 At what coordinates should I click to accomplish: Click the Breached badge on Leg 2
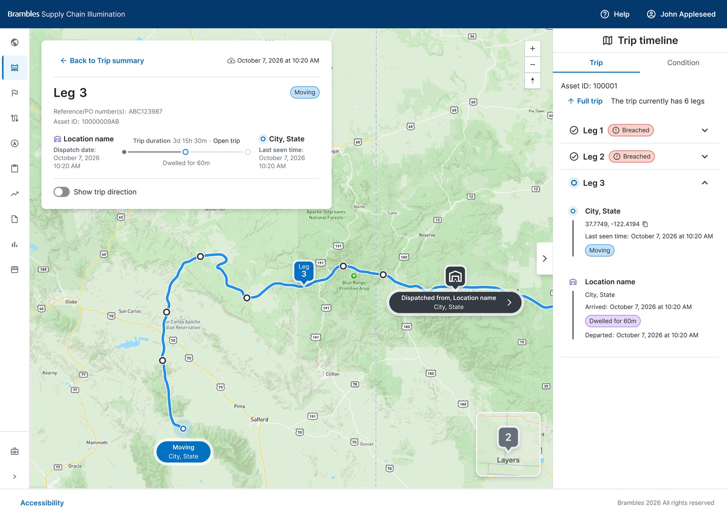[x=632, y=157]
